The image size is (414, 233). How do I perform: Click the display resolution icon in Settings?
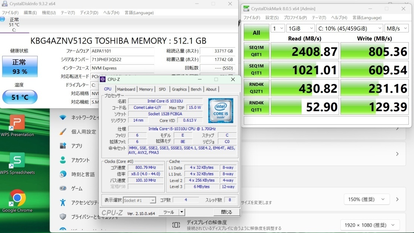(176, 225)
